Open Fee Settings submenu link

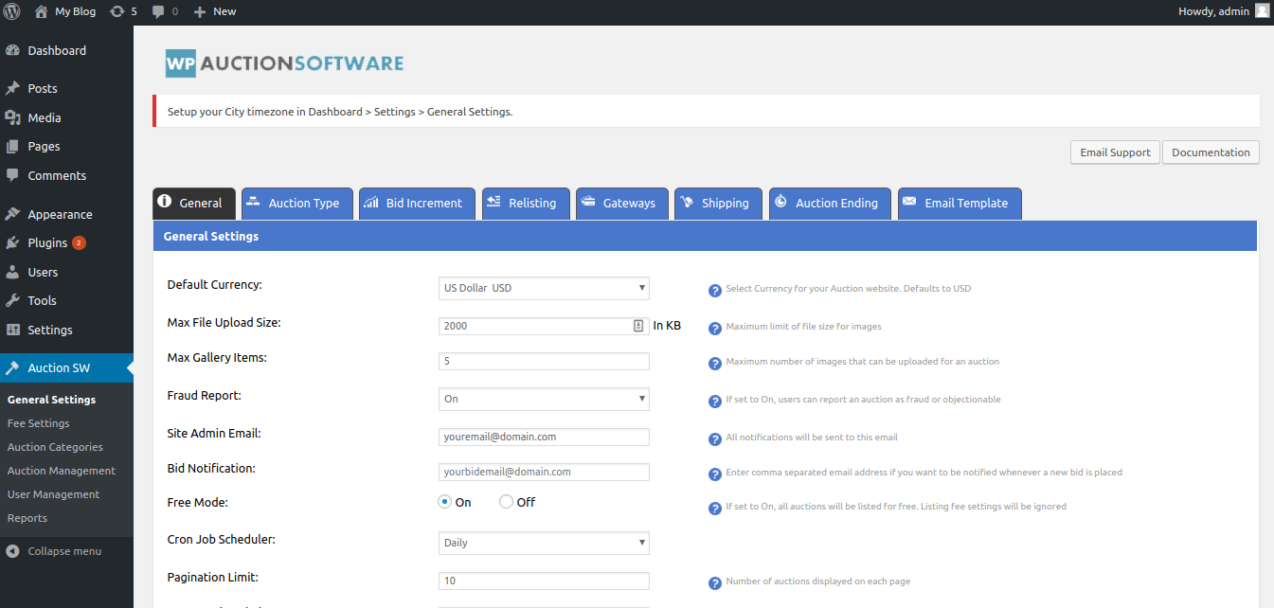38,423
